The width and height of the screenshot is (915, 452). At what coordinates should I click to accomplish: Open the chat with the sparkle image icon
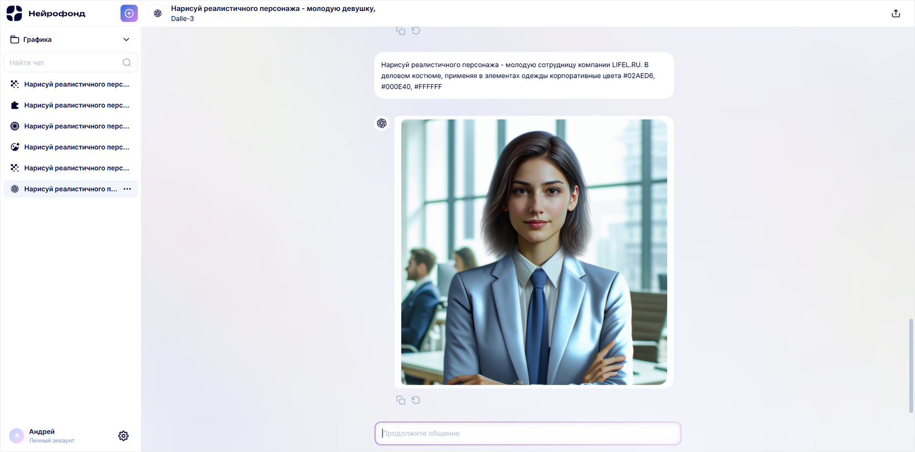pos(70,147)
